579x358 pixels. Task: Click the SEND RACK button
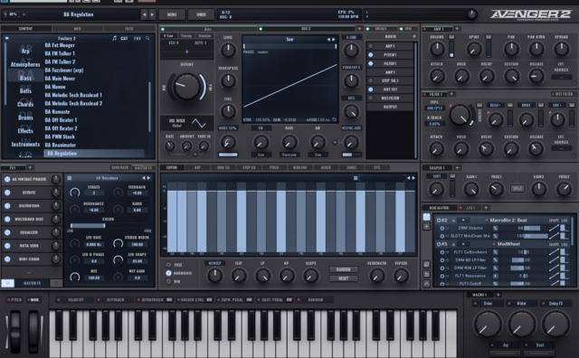pyautogui.click(x=120, y=167)
